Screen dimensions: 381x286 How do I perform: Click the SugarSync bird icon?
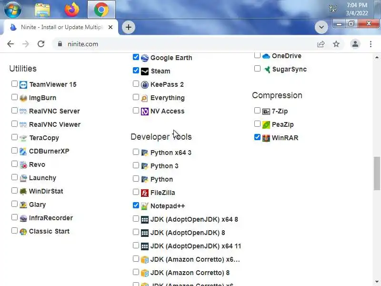267,70
